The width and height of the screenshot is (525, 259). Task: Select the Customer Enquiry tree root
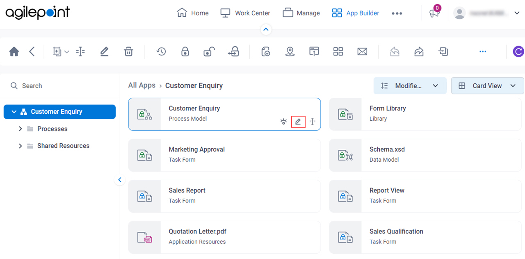60,112
